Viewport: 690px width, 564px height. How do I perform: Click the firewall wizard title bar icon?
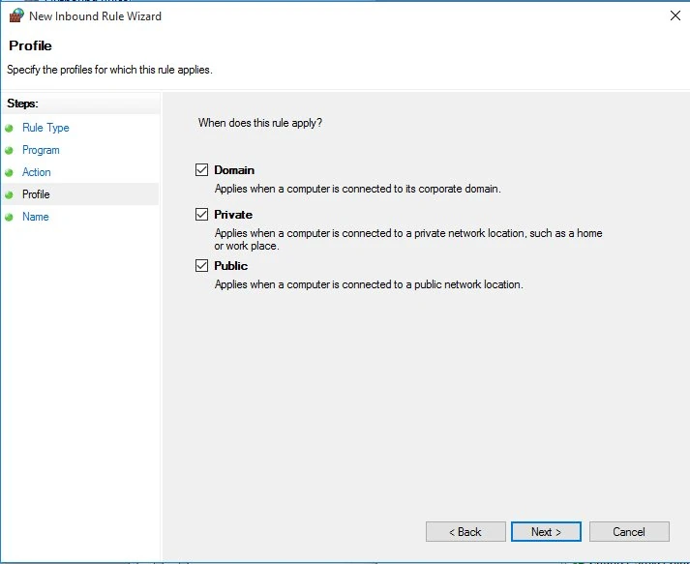(x=15, y=15)
